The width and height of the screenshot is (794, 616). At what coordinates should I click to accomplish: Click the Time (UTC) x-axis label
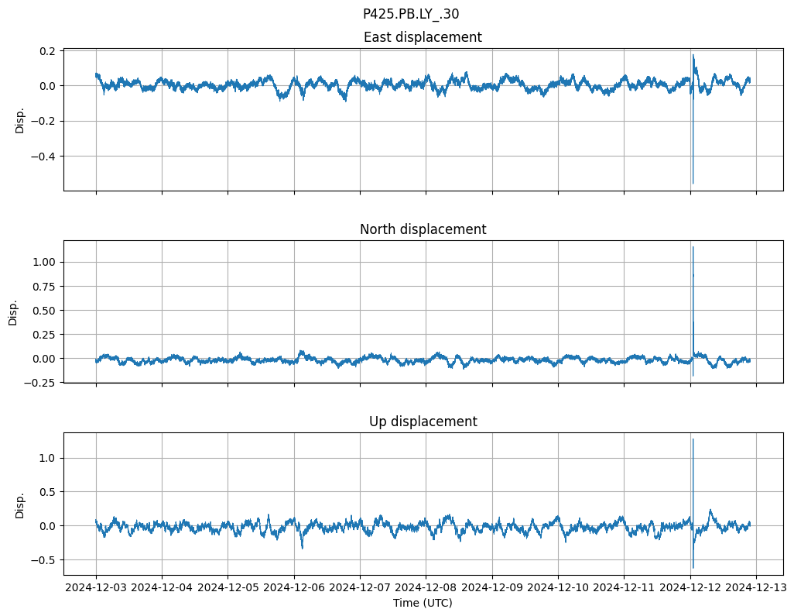(423, 602)
